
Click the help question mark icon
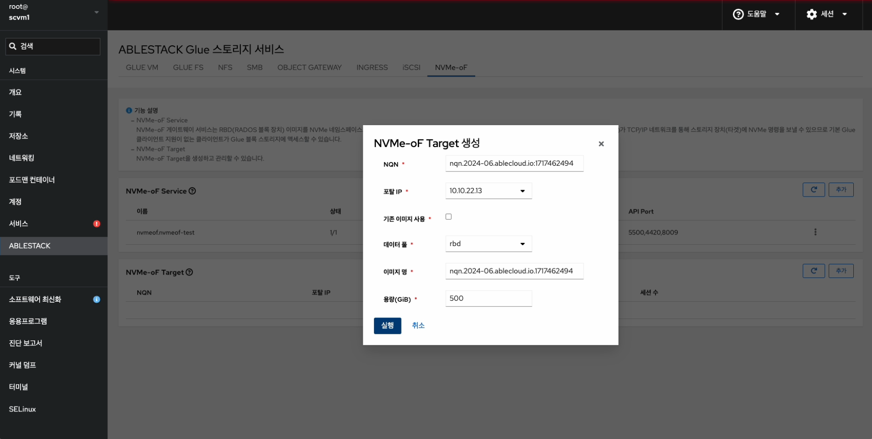[x=738, y=14]
